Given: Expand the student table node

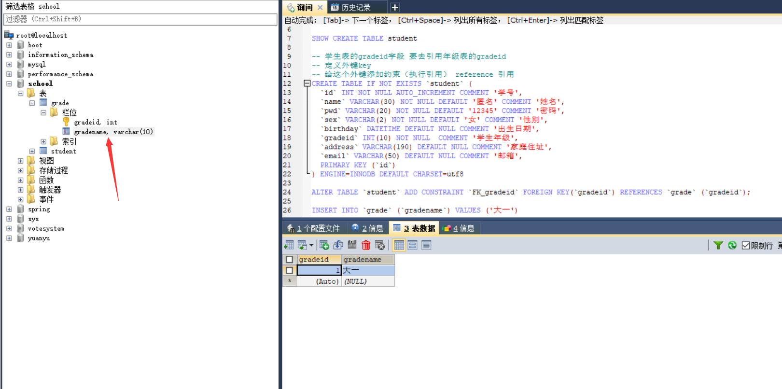Looking at the screenshot, I should pyautogui.click(x=32, y=151).
